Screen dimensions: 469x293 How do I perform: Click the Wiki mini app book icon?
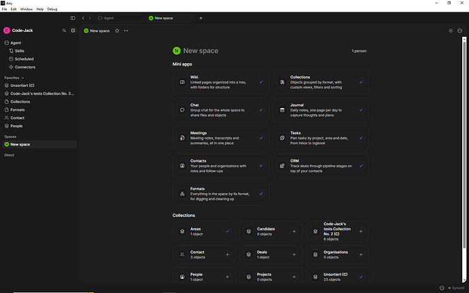click(x=182, y=82)
